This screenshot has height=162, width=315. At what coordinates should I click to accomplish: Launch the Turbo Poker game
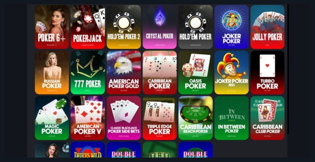tap(267, 72)
